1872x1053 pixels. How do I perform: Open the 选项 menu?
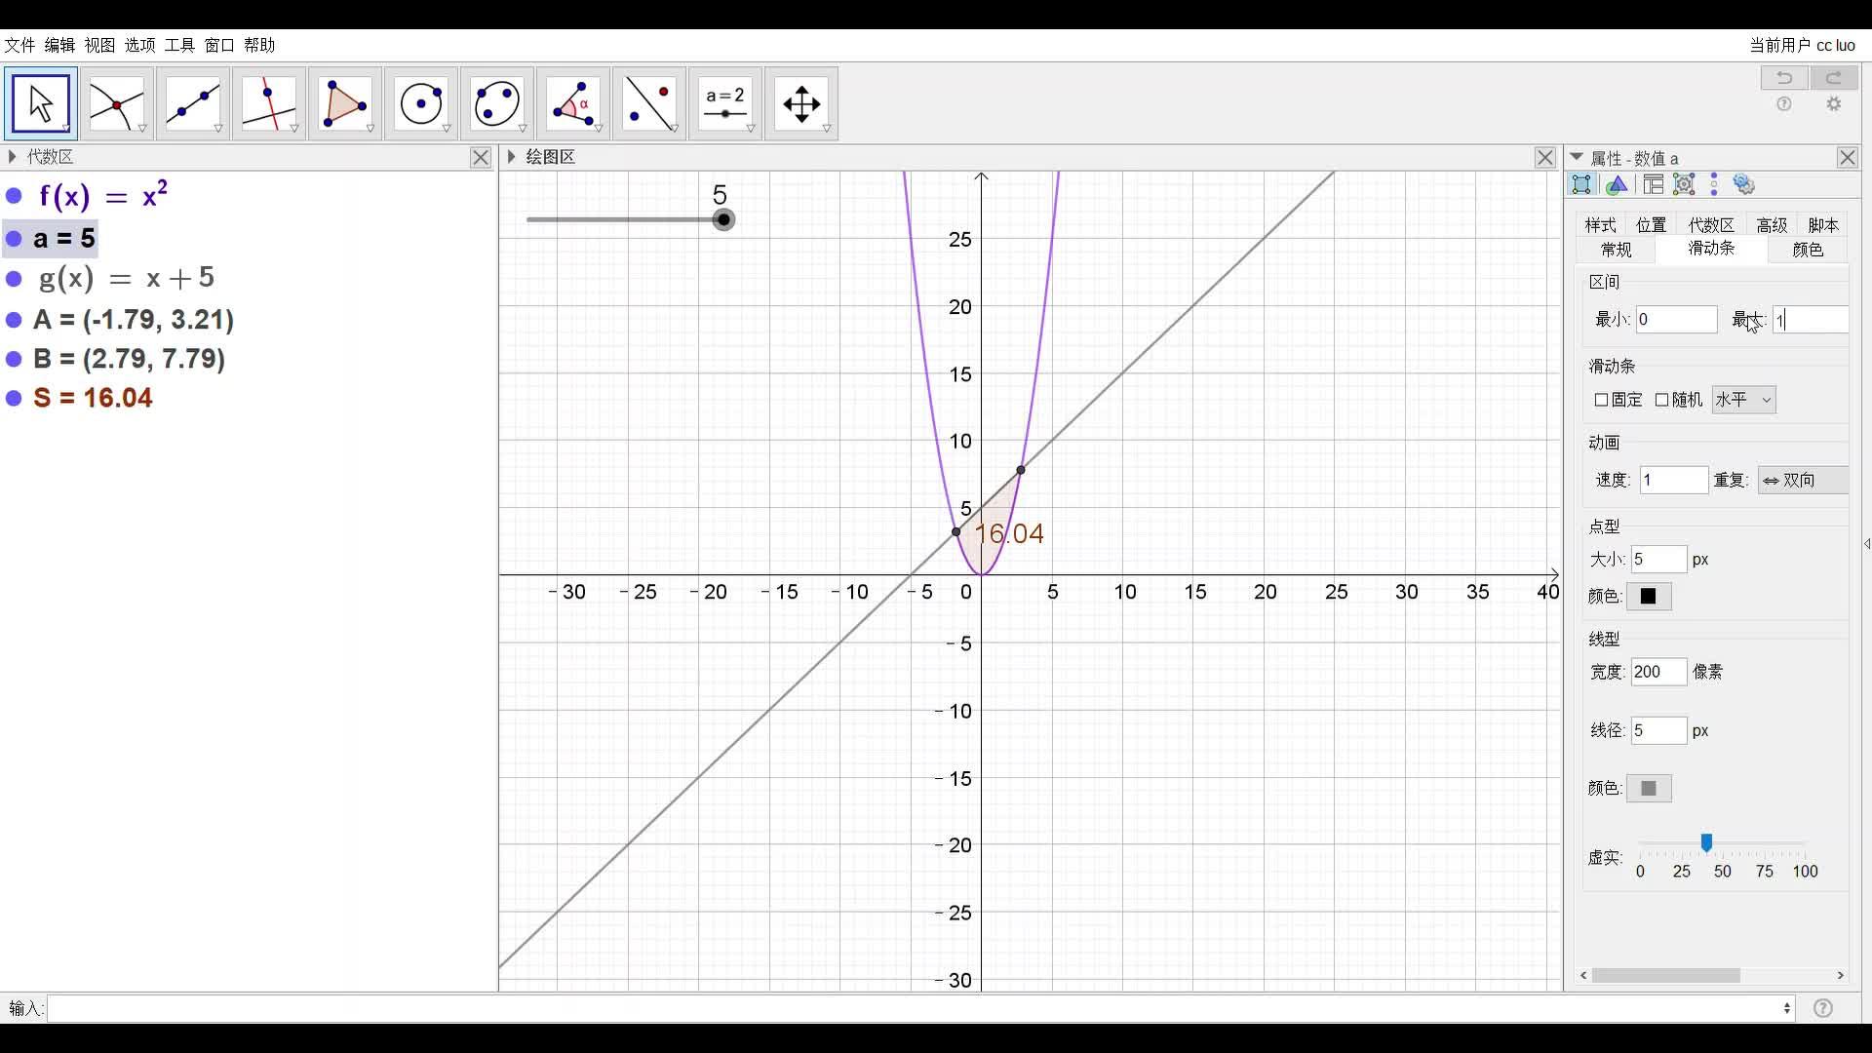tap(139, 45)
